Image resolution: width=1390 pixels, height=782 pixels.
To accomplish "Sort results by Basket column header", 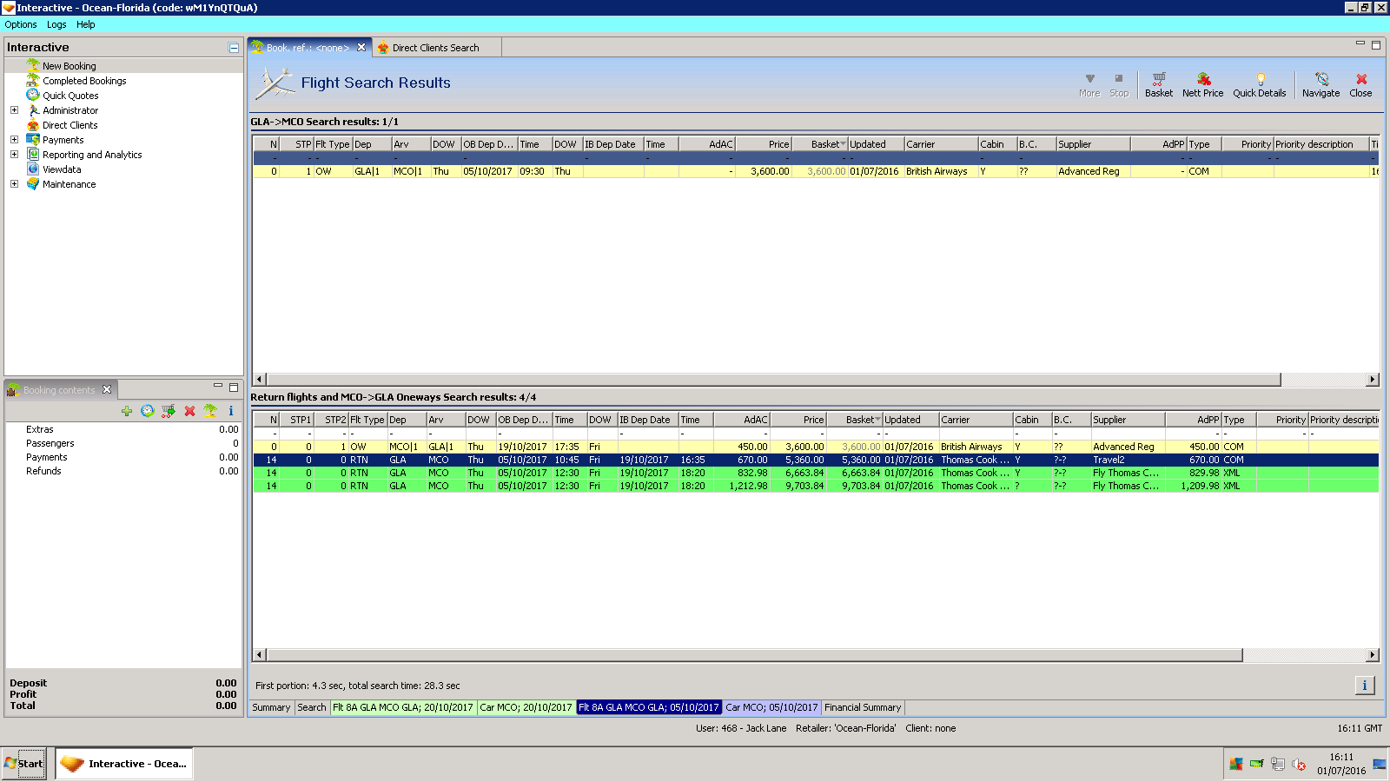I will pos(824,144).
